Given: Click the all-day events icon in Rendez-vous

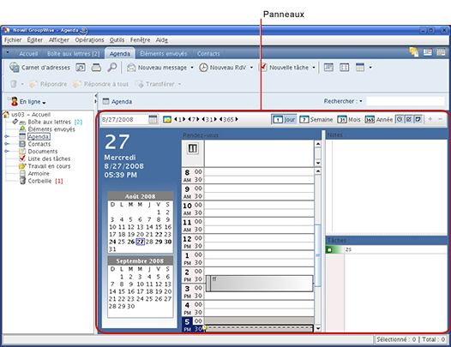Looking at the screenshot, I should point(193,148).
